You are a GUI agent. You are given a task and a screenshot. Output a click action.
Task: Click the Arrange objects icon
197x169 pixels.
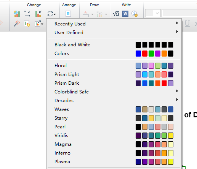coord(68,14)
